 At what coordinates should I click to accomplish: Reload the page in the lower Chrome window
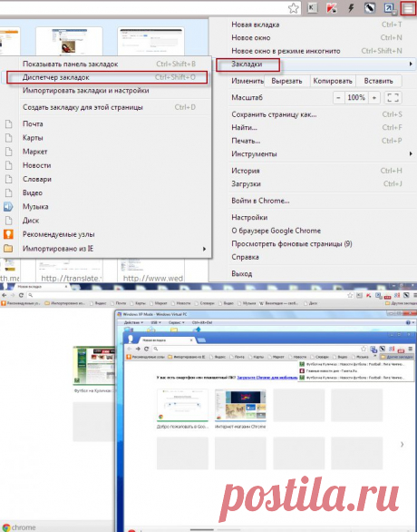coord(22,295)
